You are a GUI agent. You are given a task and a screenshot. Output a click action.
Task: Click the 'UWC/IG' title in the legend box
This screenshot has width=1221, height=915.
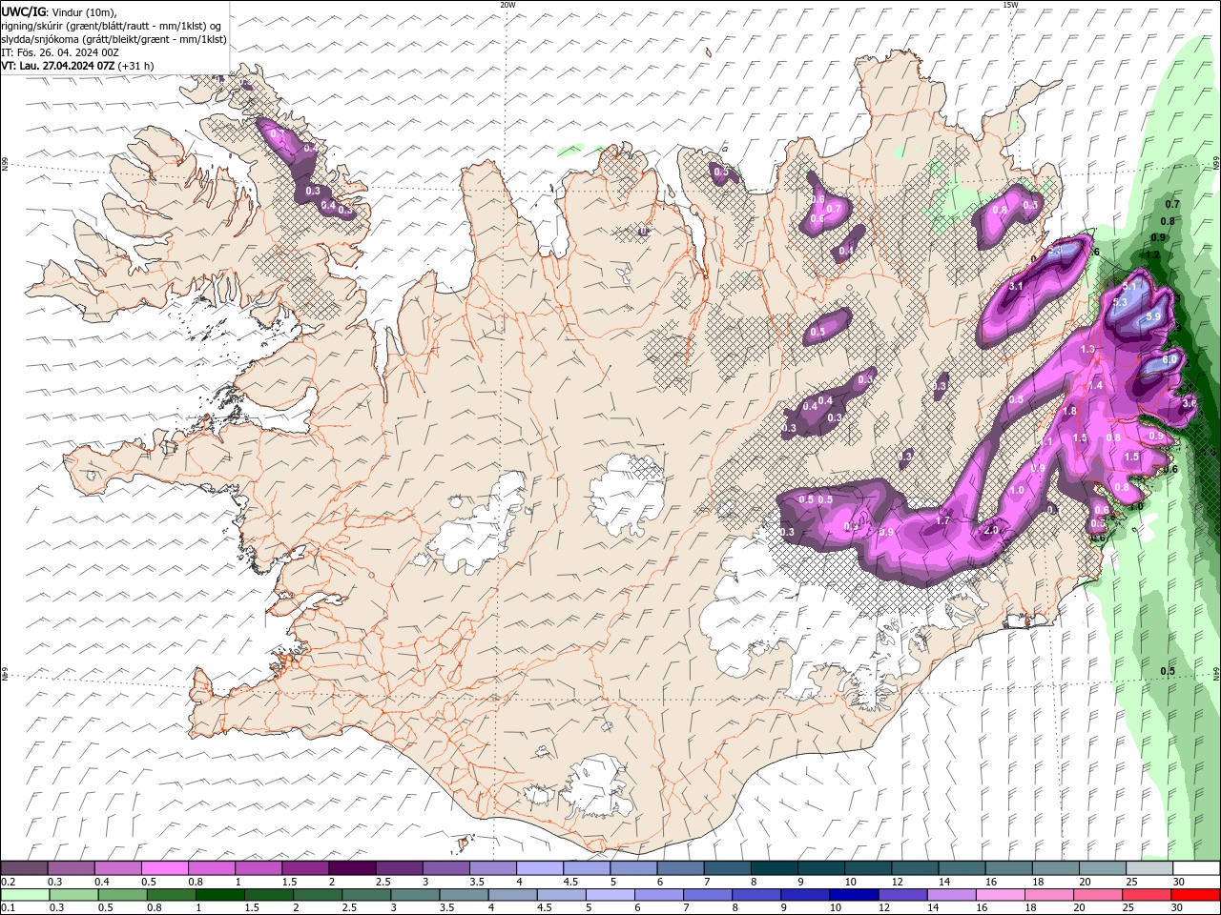click(x=23, y=11)
